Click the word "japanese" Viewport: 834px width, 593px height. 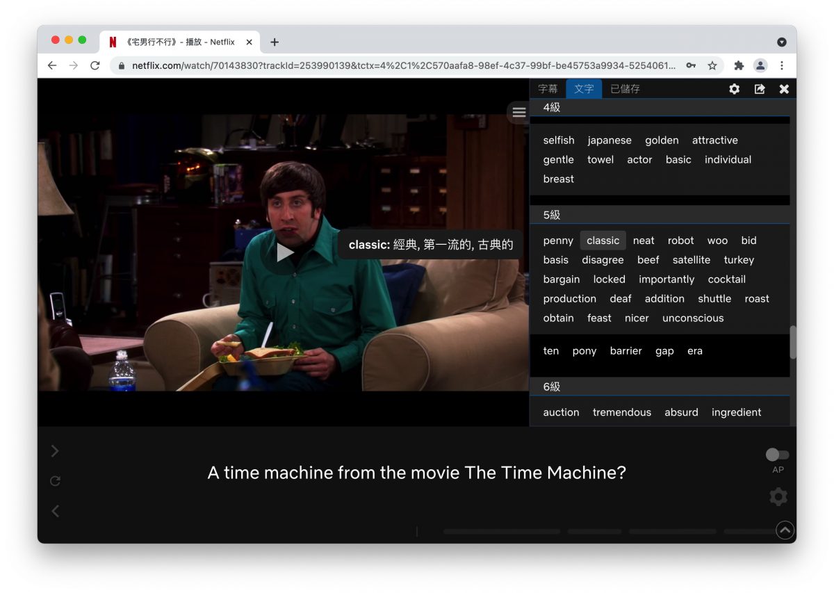610,140
